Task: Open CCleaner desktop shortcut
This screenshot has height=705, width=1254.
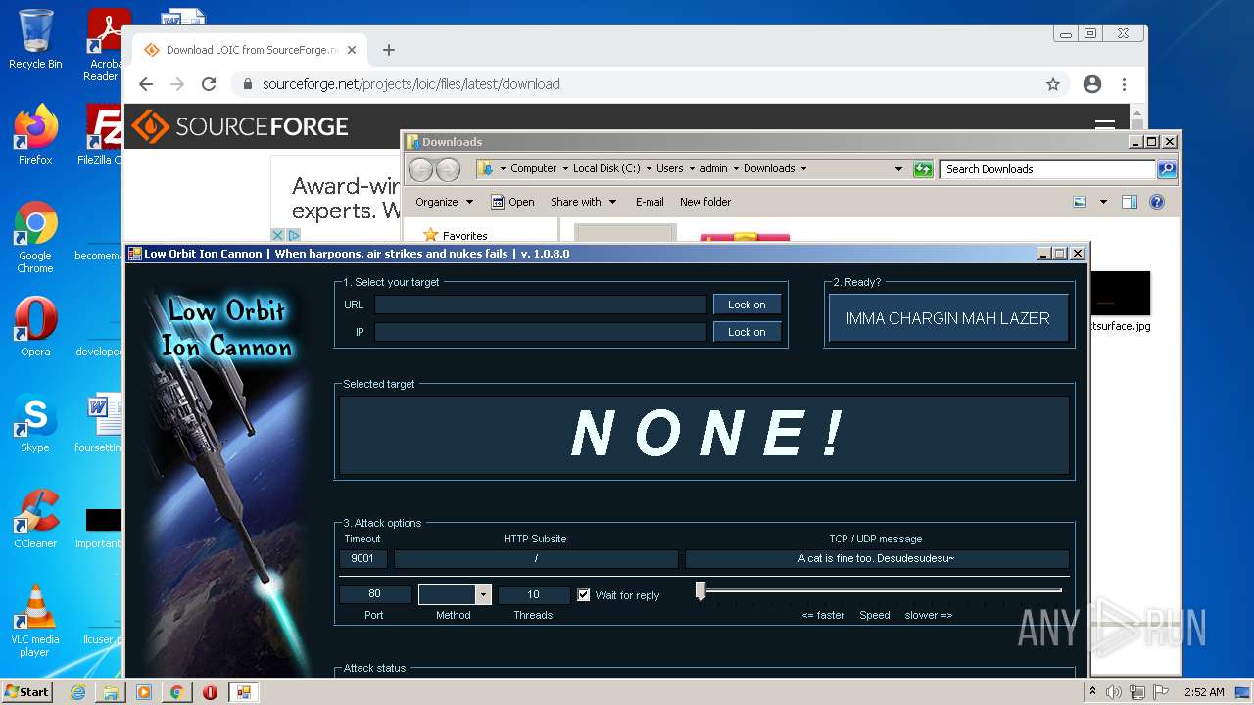Action: (x=35, y=519)
